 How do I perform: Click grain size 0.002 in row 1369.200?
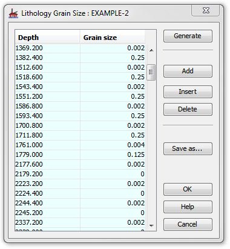pos(113,48)
